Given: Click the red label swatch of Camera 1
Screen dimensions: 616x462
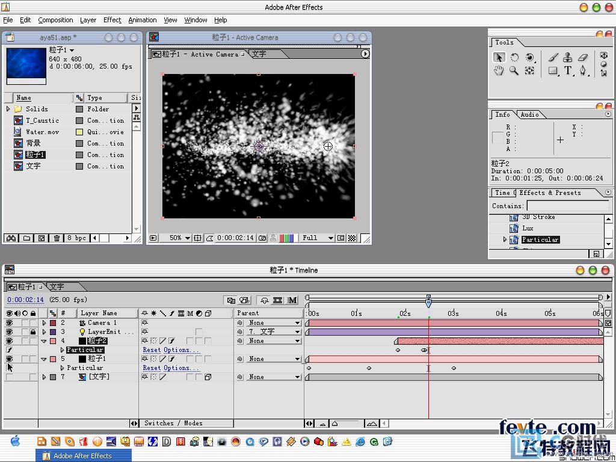Looking at the screenshot, I should [x=53, y=323].
